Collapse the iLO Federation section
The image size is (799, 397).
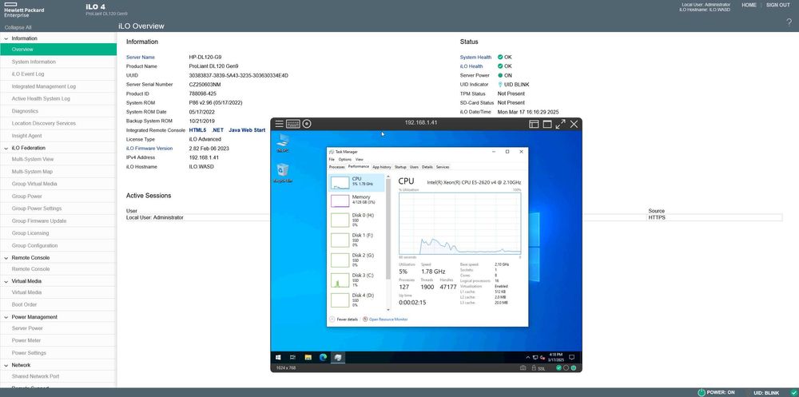6,148
